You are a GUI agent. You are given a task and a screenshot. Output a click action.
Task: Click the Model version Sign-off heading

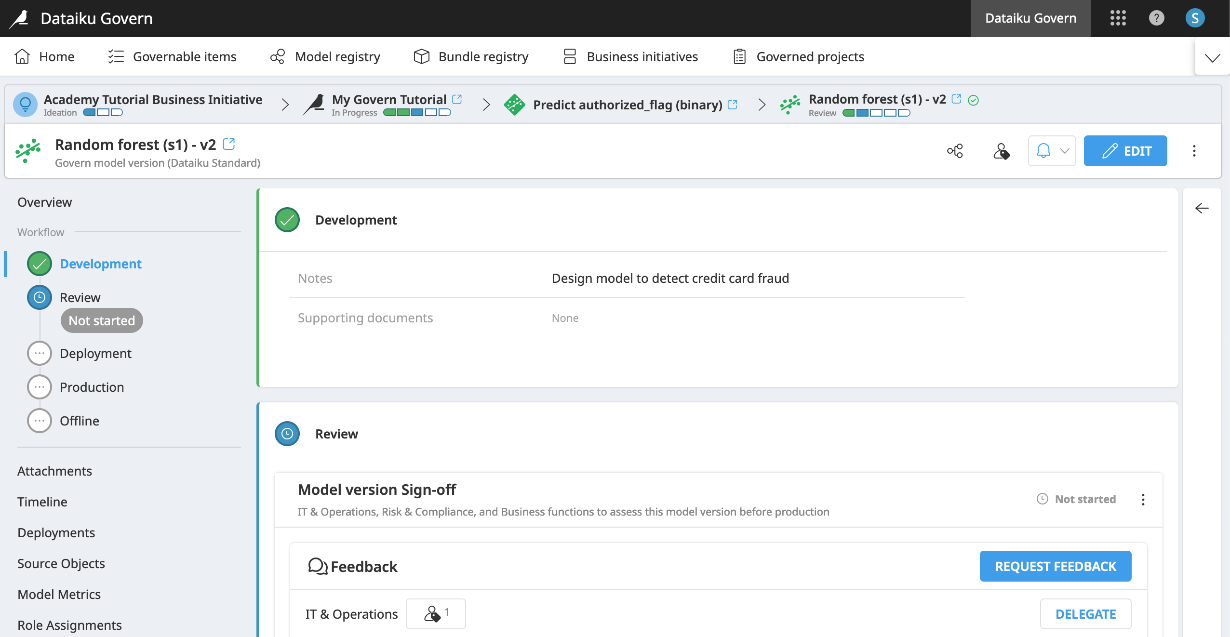point(377,490)
